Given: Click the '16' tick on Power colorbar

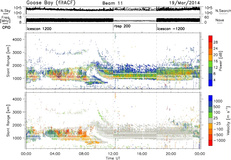Looking at the screenshot, I should 215,61.
